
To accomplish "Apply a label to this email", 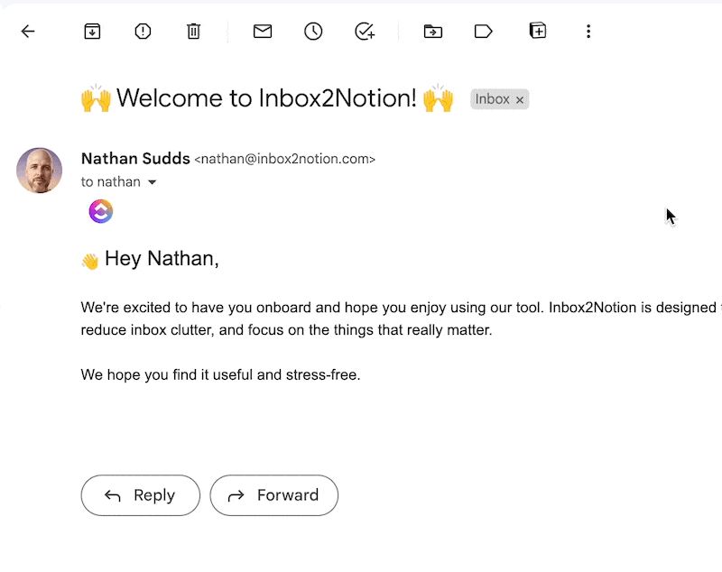I will click(x=483, y=31).
